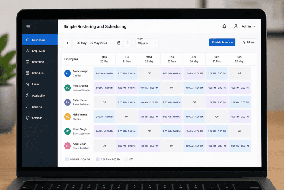The height and width of the screenshot is (190, 284).
Task: Click the Thu 23 May column header
Action: pos(171,59)
